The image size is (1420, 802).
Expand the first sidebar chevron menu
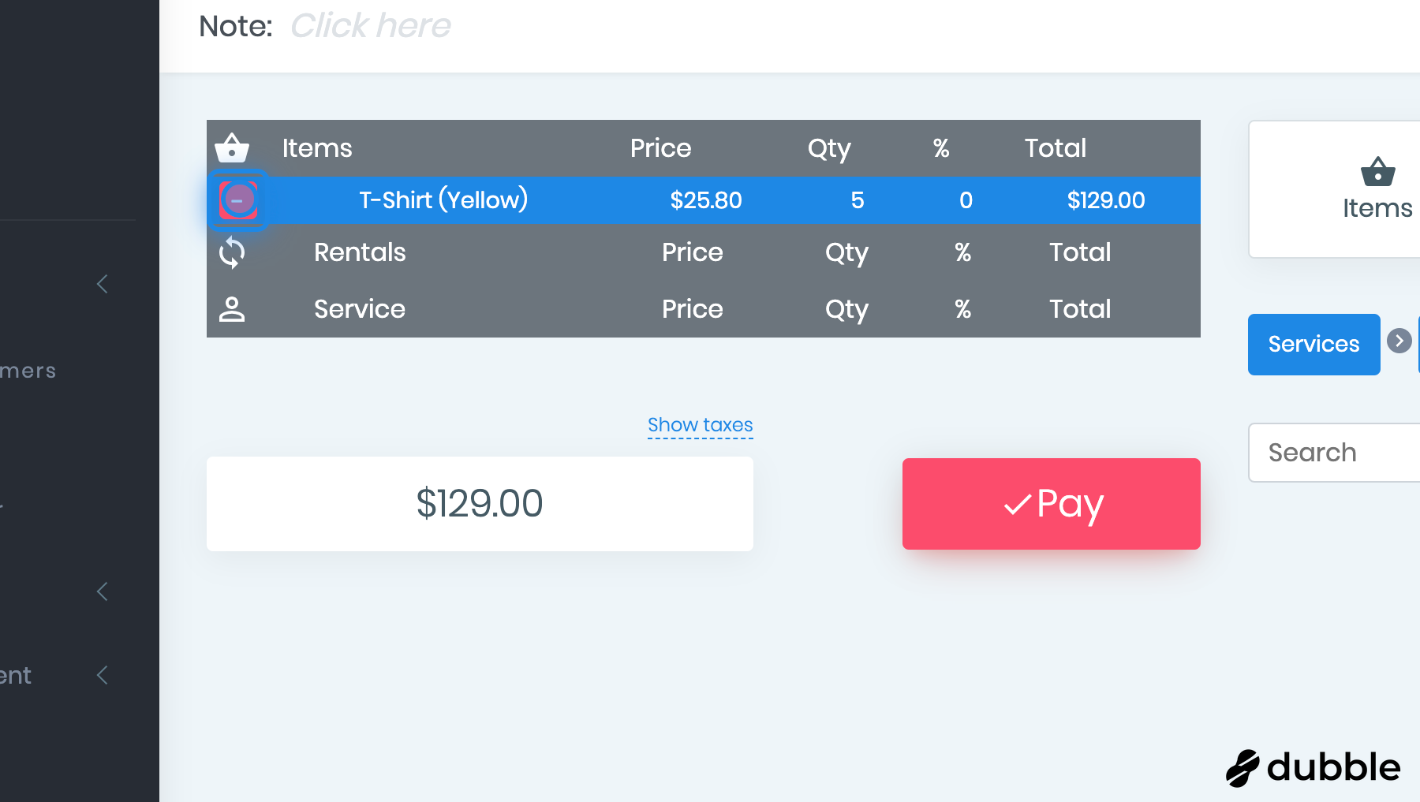point(103,284)
